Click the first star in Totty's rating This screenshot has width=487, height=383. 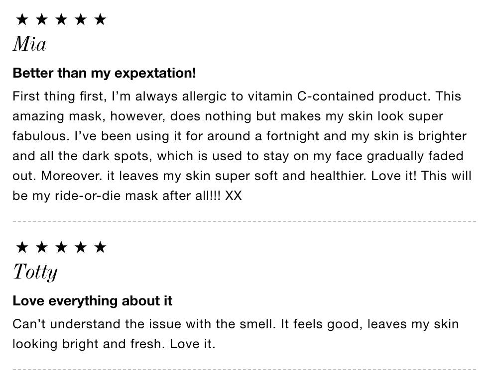[22, 247]
